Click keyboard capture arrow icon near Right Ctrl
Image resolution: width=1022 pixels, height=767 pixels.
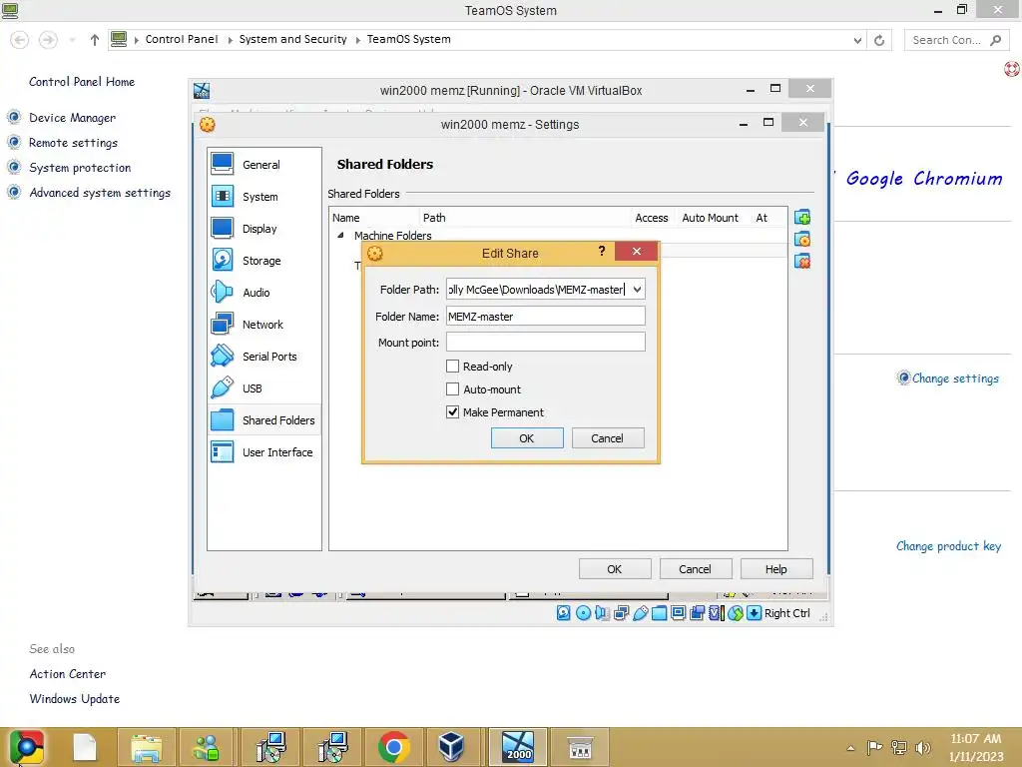coord(755,613)
